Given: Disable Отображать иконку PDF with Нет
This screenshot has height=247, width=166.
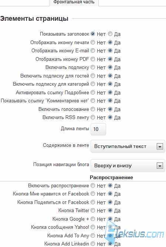Looking at the screenshot, I should (x=93, y=59).
